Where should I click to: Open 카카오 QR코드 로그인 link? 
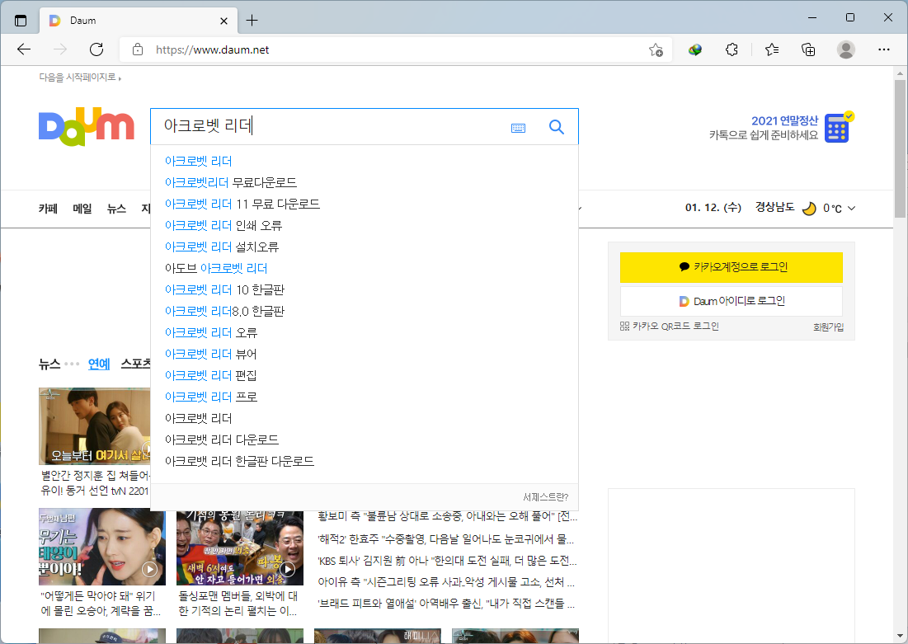(x=670, y=327)
